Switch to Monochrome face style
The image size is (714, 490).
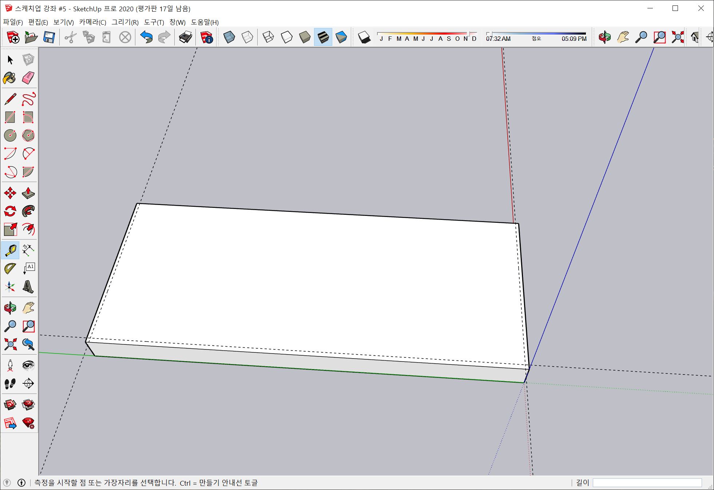tap(341, 37)
